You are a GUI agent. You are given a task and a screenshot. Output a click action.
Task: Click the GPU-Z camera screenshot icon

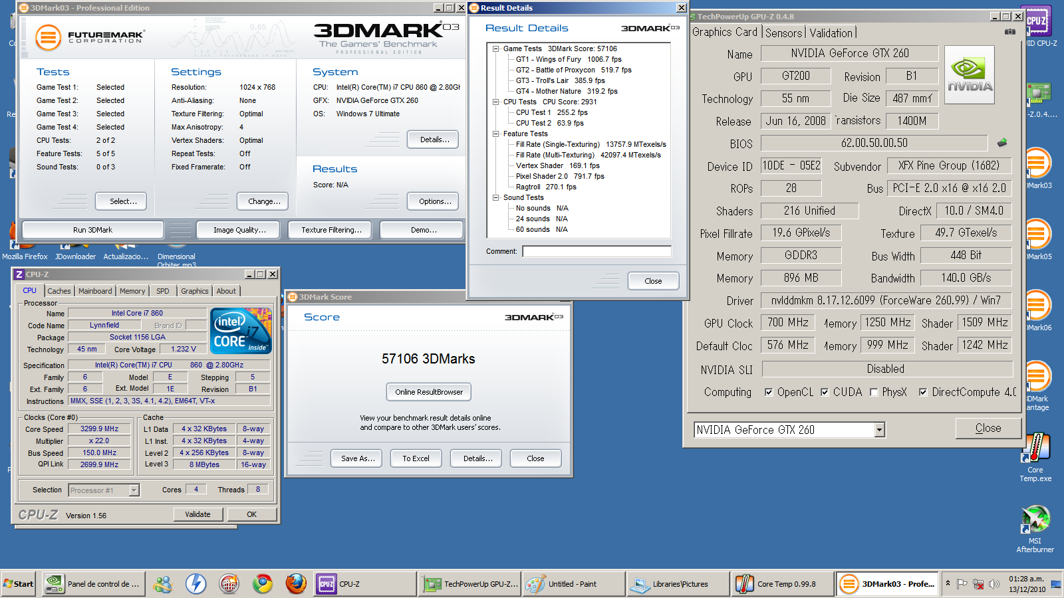pyautogui.click(x=1009, y=31)
